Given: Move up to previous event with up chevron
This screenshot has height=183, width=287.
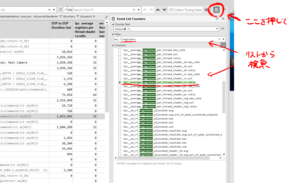Looking at the screenshot, I should pyautogui.click(x=158, y=10).
